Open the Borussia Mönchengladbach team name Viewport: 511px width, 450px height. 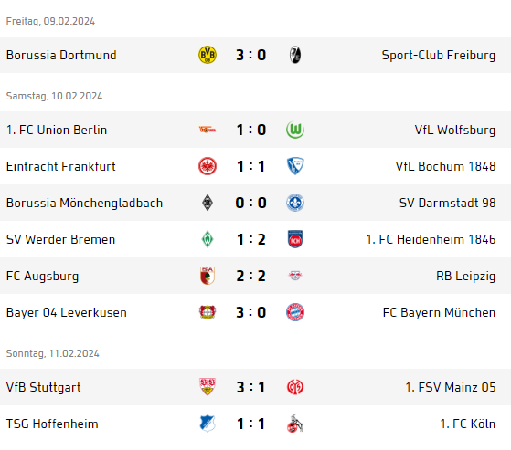(84, 203)
